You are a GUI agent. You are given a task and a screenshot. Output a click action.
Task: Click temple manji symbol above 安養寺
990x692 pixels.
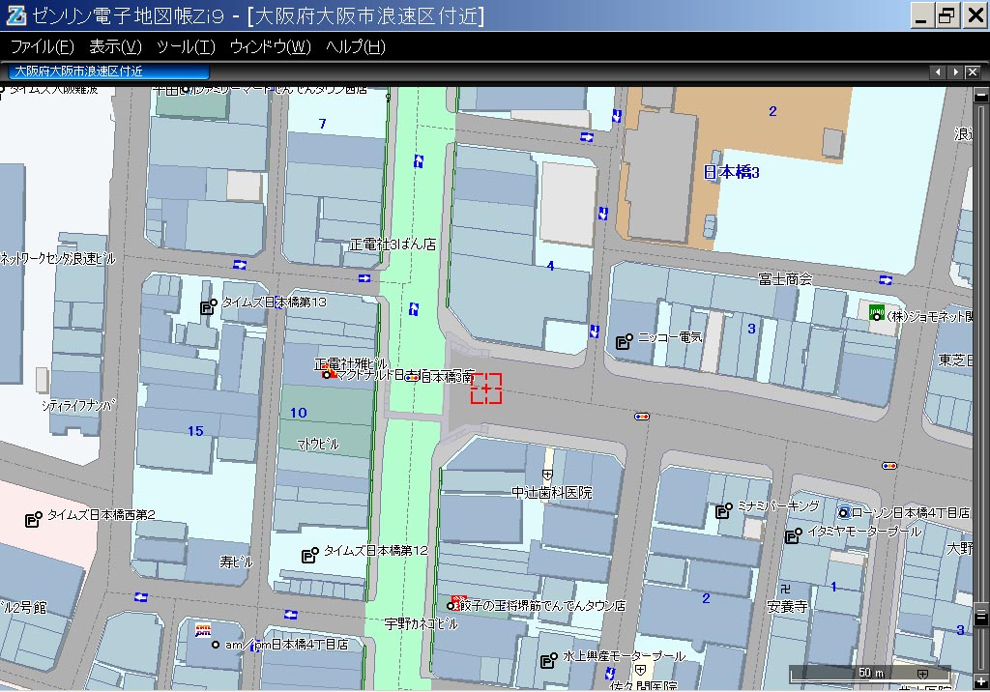(785, 590)
